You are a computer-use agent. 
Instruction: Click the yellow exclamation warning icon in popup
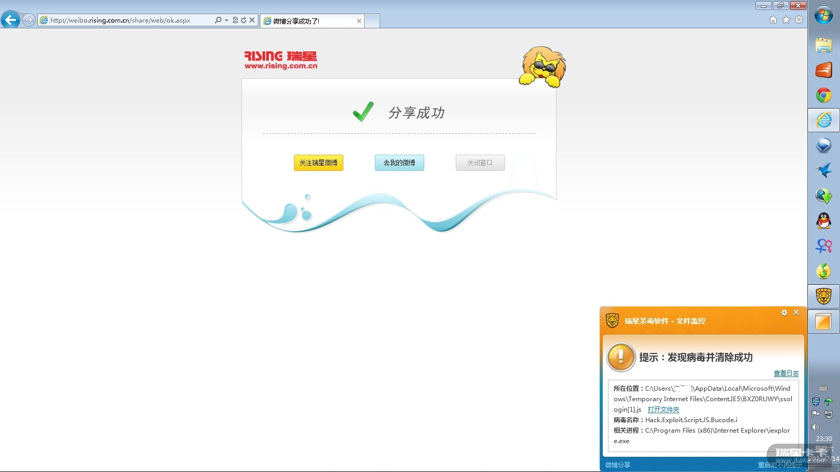621,357
